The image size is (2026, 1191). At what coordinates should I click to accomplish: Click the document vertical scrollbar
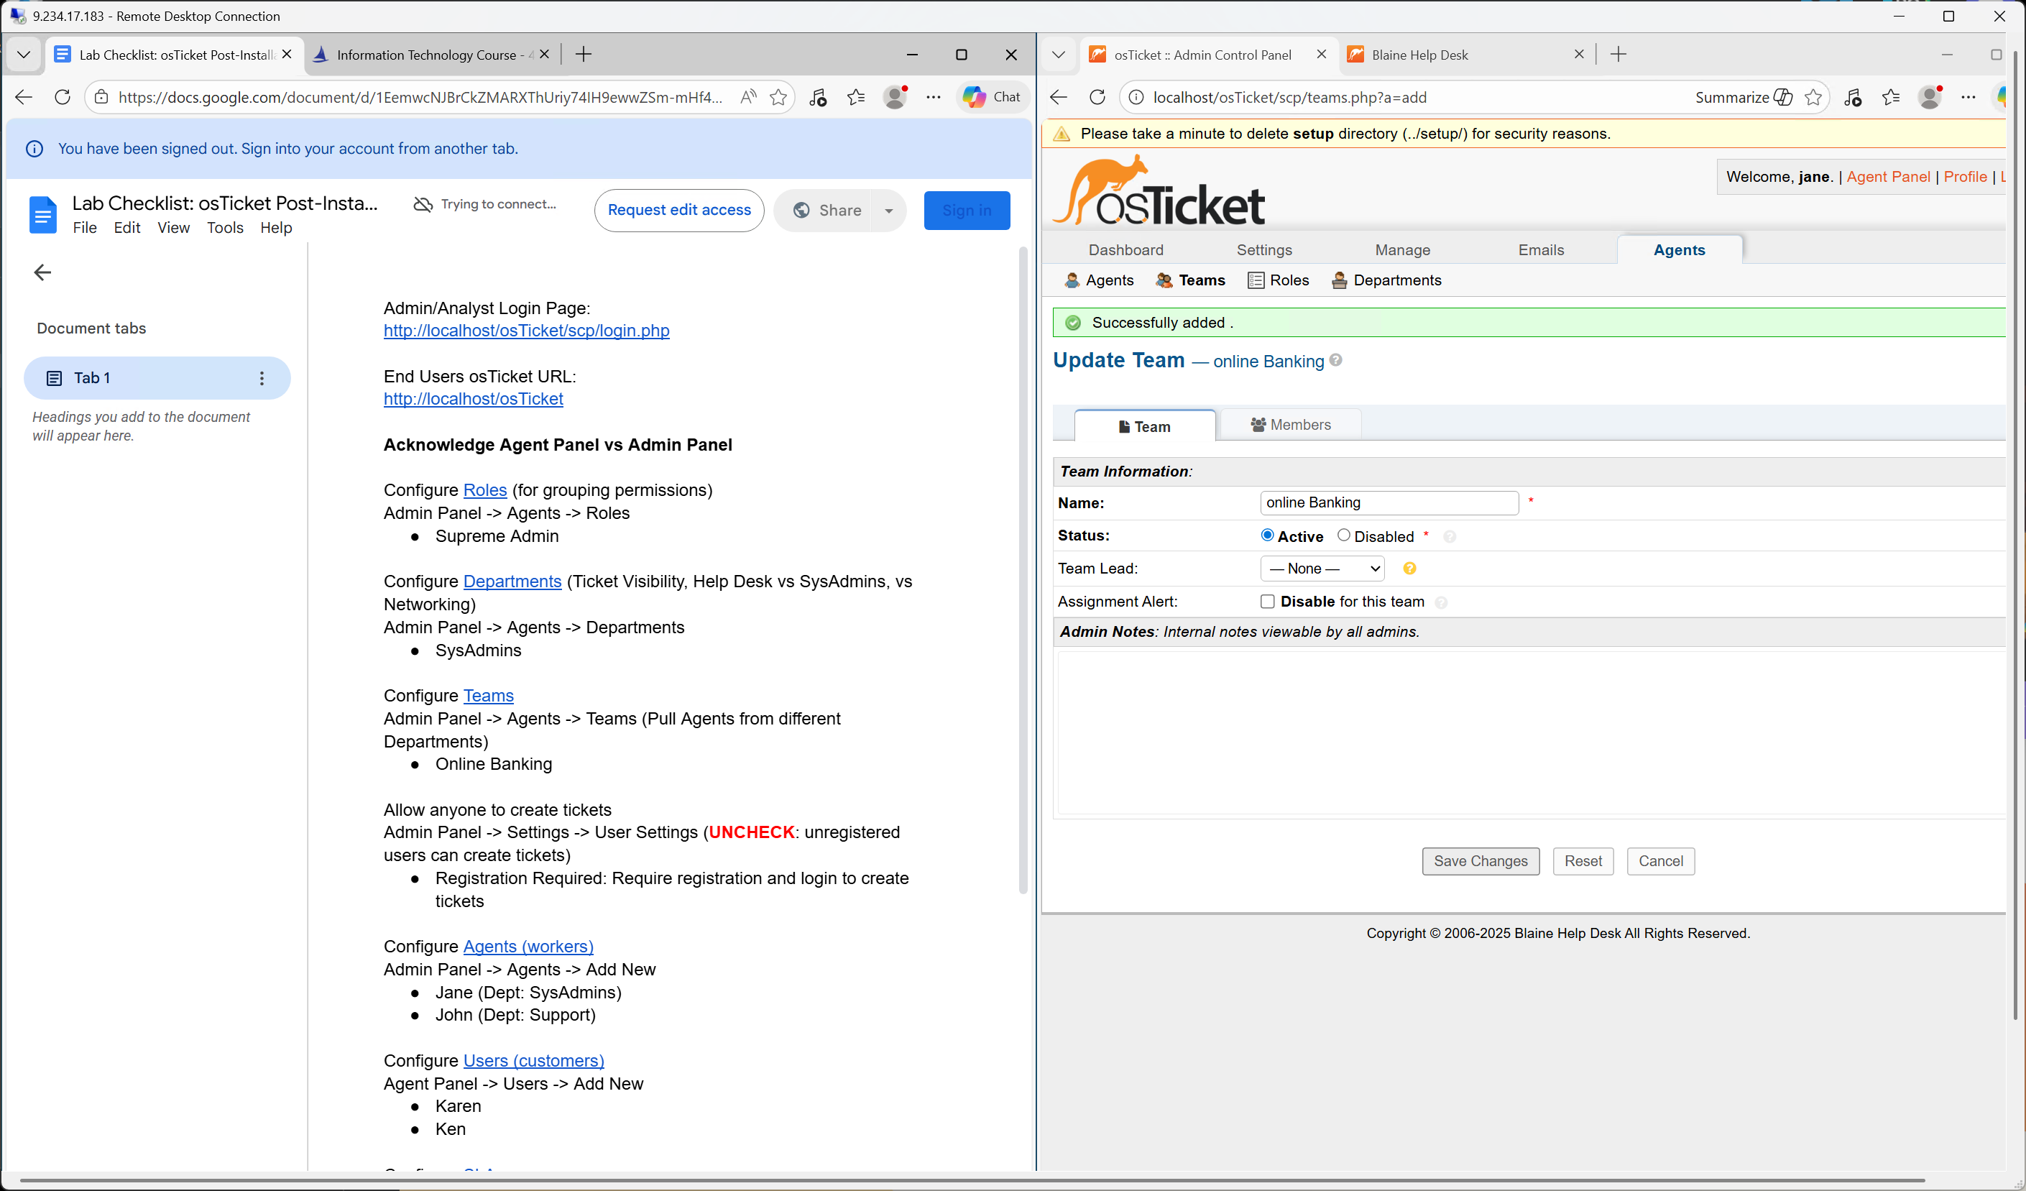[1023, 563]
